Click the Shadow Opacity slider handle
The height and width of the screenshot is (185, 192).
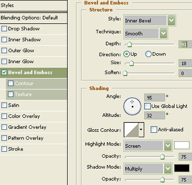pos(162,179)
